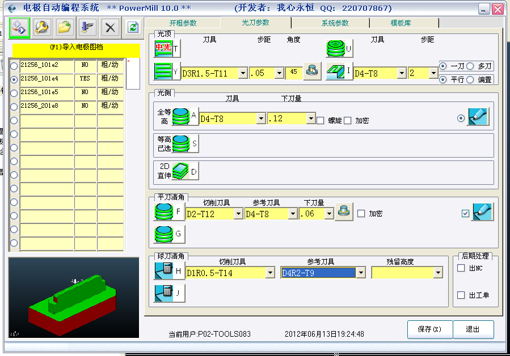
Task: Open the D2-T12 cutting tool dropdown
Action: point(238,214)
